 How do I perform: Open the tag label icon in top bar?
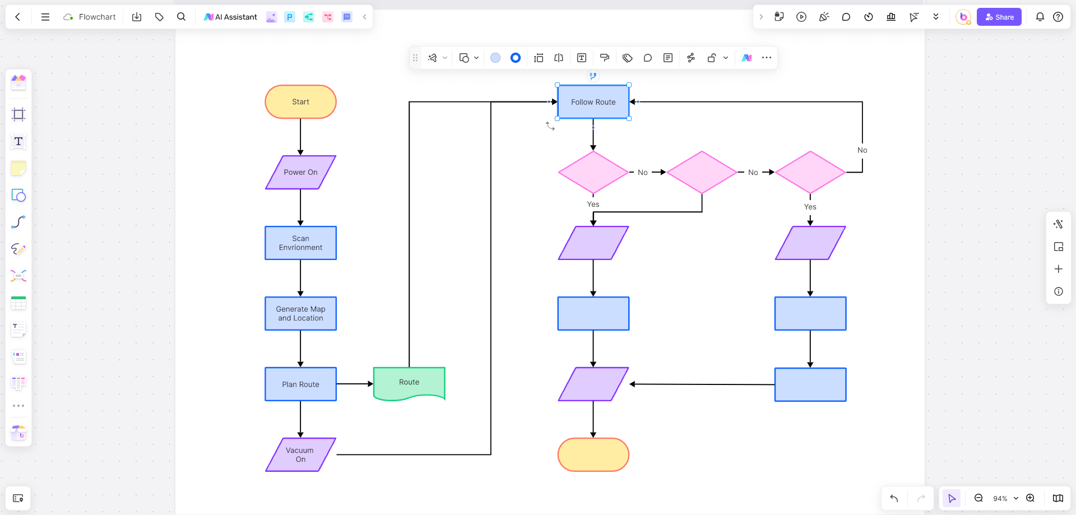(x=159, y=17)
